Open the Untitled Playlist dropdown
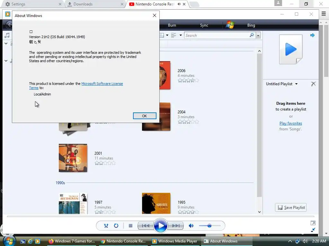This screenshot has height=246, width=329. [x=282, y=84]
